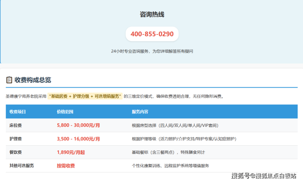The height and width of the screenshot is (182, 303).
Task: Click the 400-855-0290 hotline button
Action: [152, 34]
